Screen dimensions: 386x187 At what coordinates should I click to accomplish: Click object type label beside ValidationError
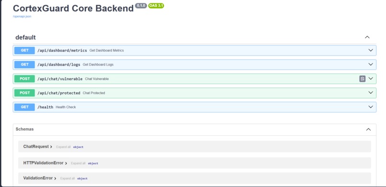coord(82,178)
